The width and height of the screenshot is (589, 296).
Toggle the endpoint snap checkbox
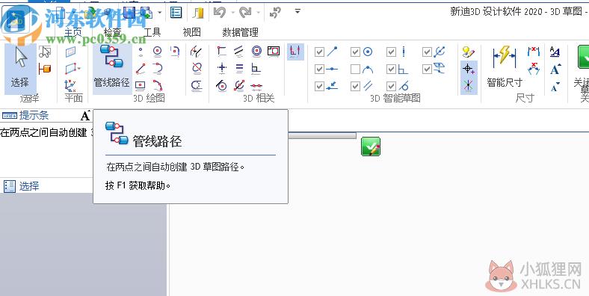319,52
